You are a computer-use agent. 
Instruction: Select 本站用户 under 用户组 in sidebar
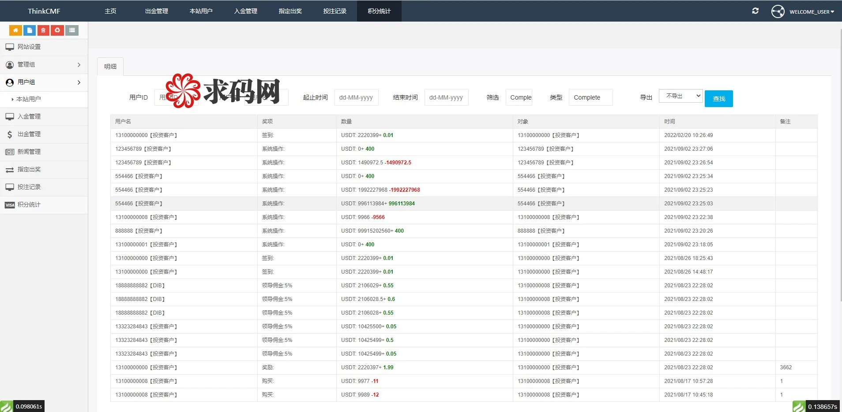click(29, 99)
